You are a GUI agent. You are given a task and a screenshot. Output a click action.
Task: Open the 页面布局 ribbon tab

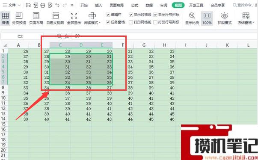tap(116, 5)
